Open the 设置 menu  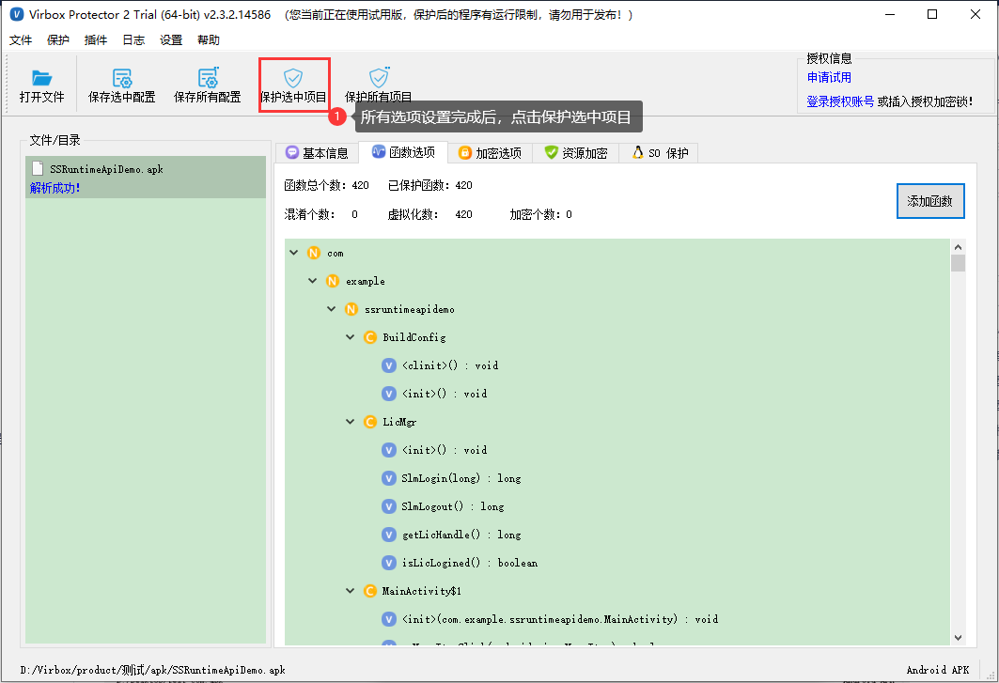(171, 40)
